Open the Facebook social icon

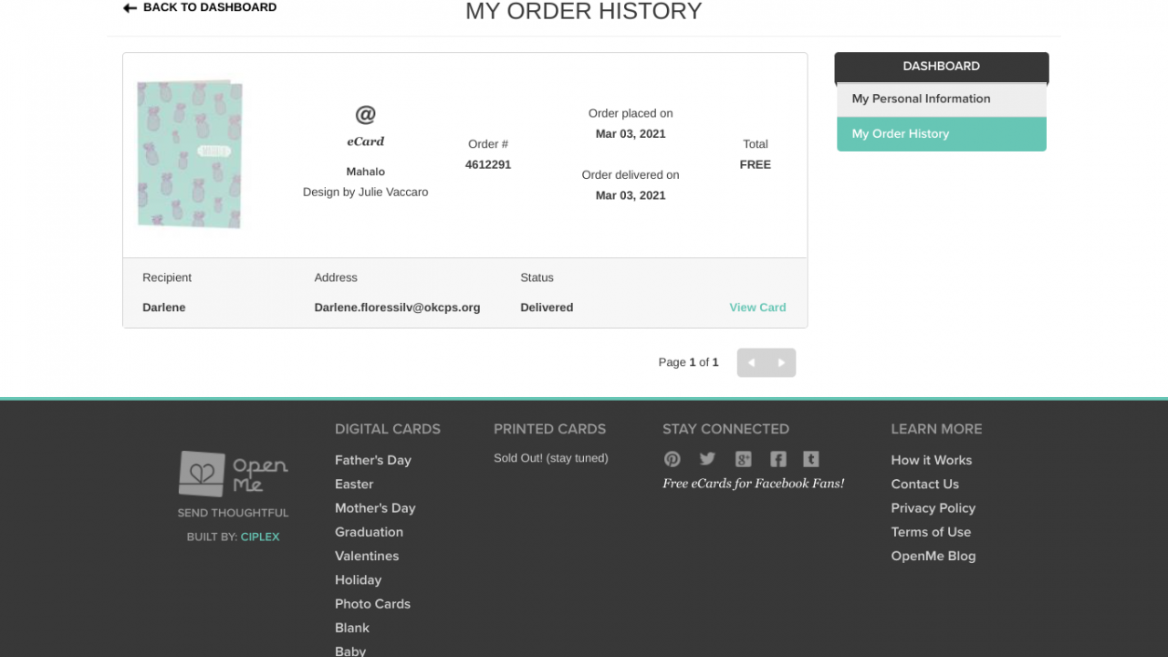[777, 459]
